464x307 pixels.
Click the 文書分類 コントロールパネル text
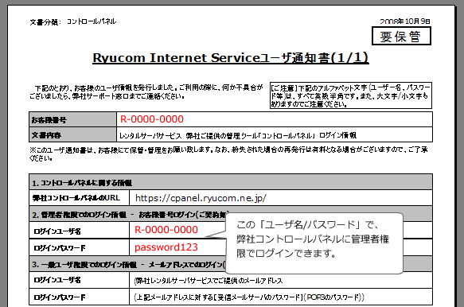click(x=72, y=22)
